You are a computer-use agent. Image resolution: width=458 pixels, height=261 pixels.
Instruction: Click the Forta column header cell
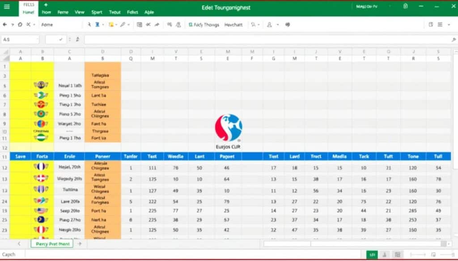[42, 157]
